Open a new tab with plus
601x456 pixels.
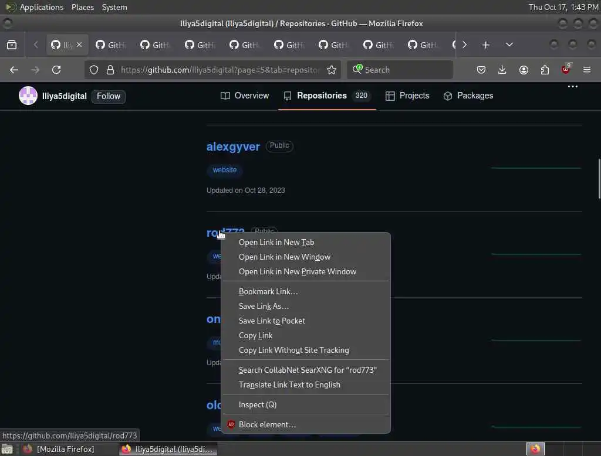[x=485, y=45]
